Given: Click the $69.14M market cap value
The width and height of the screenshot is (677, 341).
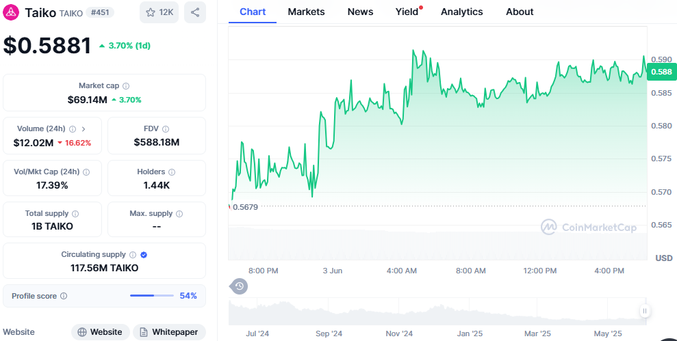Looking at the screenshot, I should [x=87, y=100].
